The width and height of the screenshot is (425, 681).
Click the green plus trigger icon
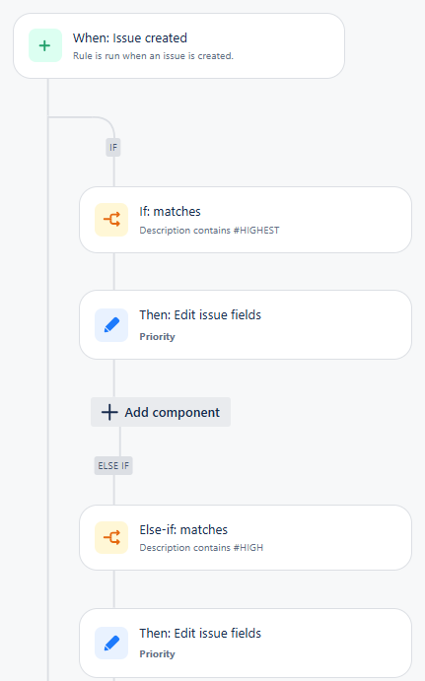(45, 45)
